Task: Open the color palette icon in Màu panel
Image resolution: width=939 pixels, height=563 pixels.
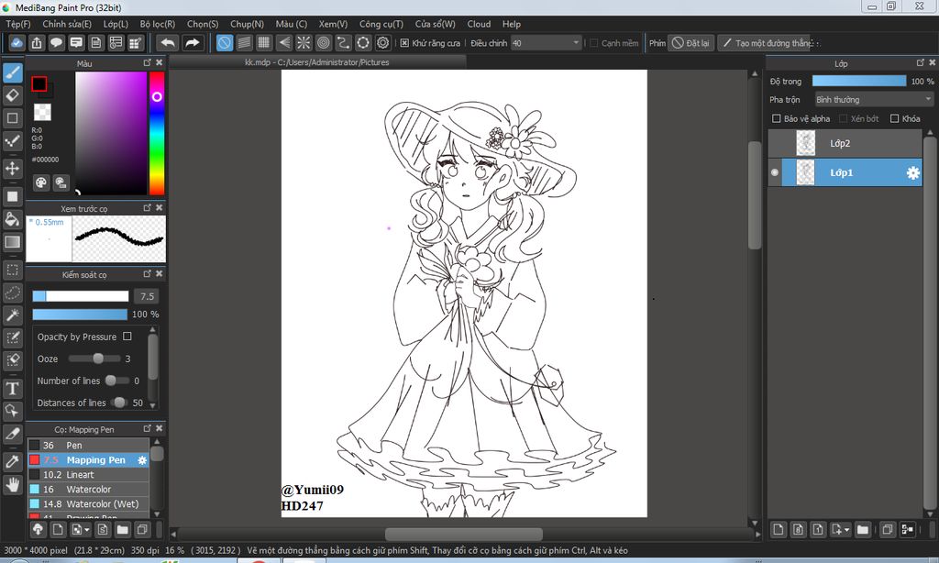Action: 40,182
